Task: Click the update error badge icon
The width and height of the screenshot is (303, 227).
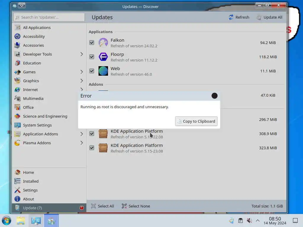Action: pos(82,208)
